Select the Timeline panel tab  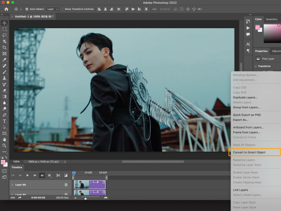[x=17, y=167]
